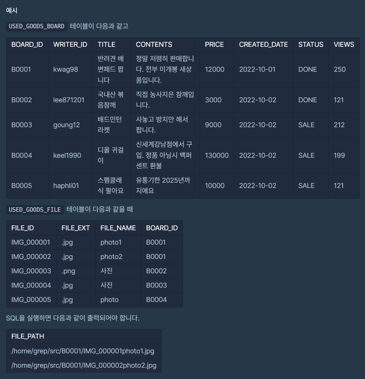This screenshot has width=365, height=379.
Task: Select the WRITER_ID column header
Action: (x=70, y=45)
